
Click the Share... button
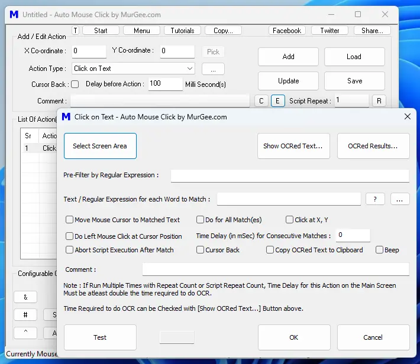coord(372,31)
